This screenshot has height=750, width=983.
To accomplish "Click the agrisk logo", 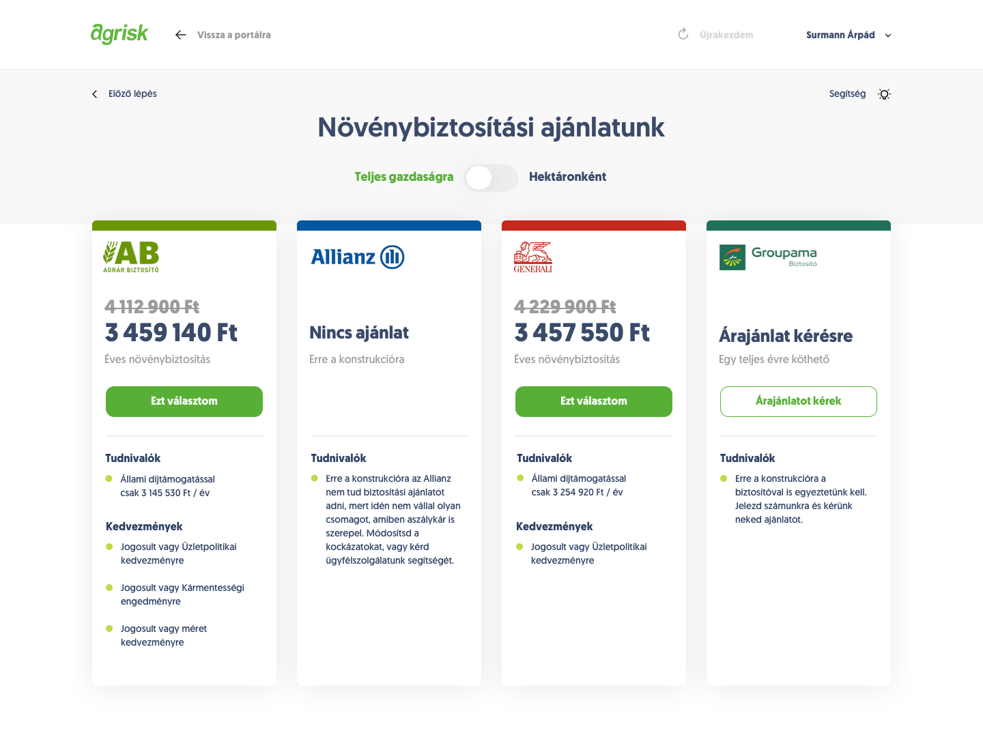I will 119,34.
